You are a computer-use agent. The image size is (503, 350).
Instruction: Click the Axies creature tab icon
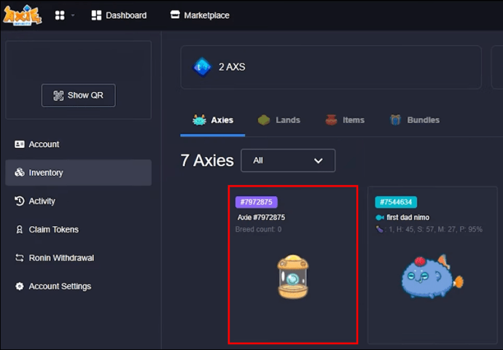pyautogui.click(x=199, y=120)
